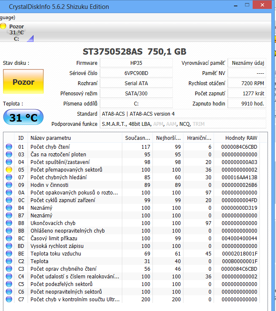Image resolution: width=276 pixels, height=311 pixels.
Task: Click the Zapnuto hodin field showing 9910 hod.
Action: [247, 103]
